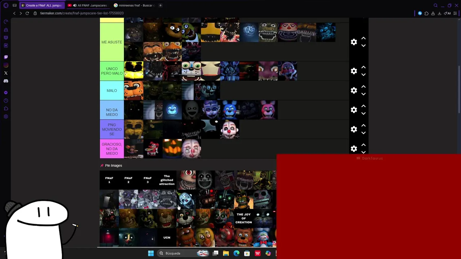Select THE JOY OF CREATION image tile
The width and height of the screenshot is (461, 259).
coord(244,218)
